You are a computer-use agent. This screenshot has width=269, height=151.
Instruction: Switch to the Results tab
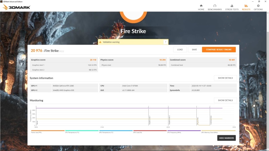246,7
